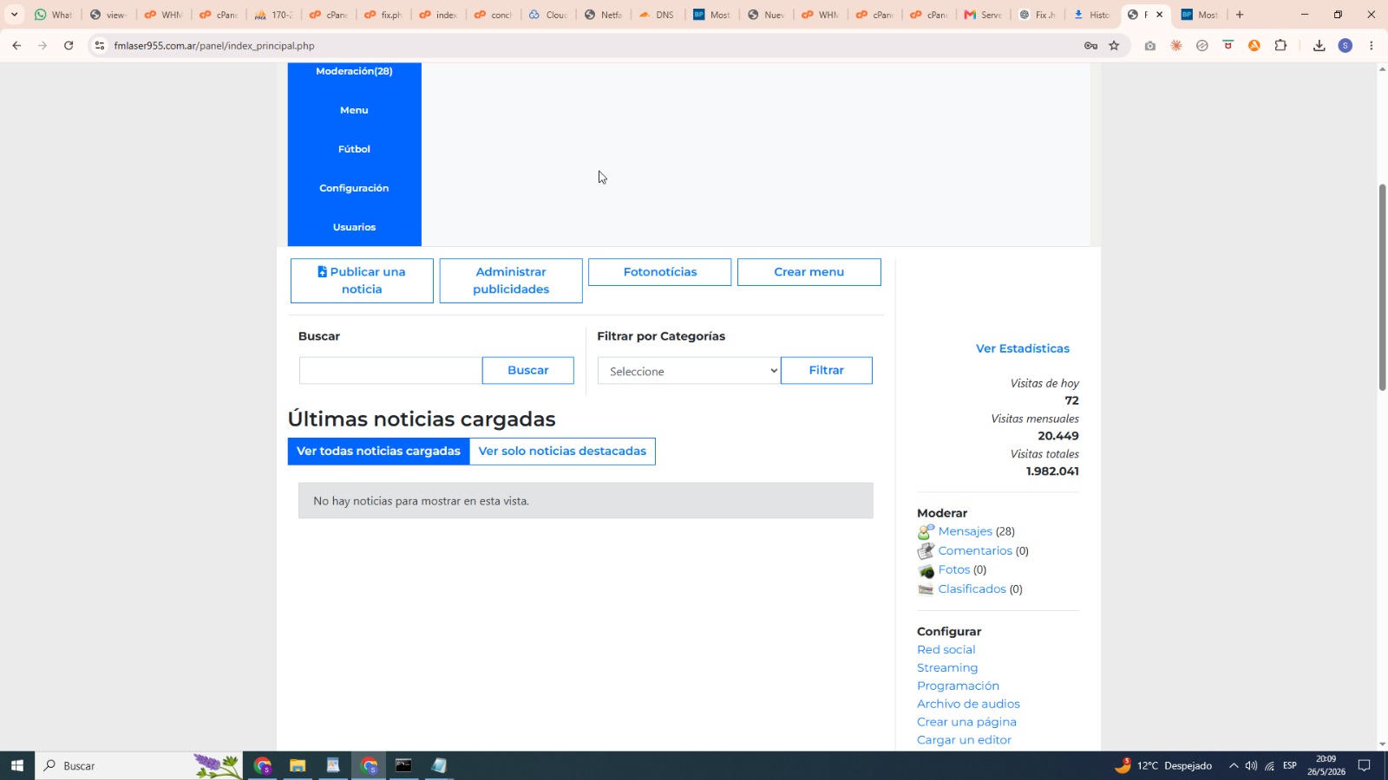
Task: Click the Clasificados icon under Moderar
Action: coord(926,589)
